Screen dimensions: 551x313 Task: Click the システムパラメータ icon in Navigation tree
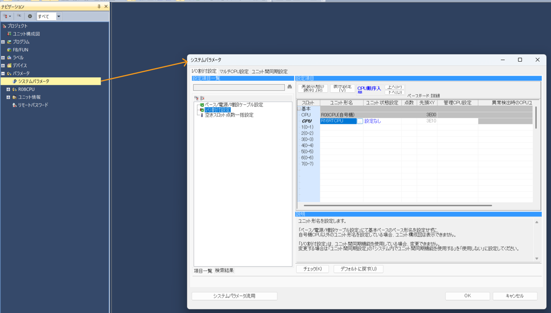(15, 81)
